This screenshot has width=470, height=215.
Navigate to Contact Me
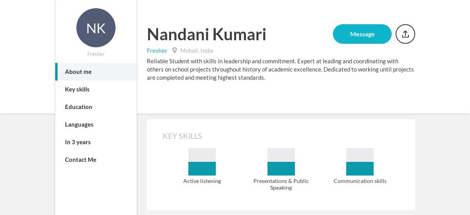[x=96, y=159]
